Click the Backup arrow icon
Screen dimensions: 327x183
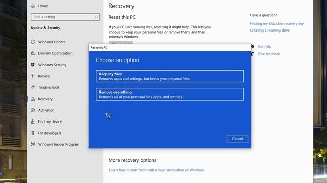(x=33, y=76)
